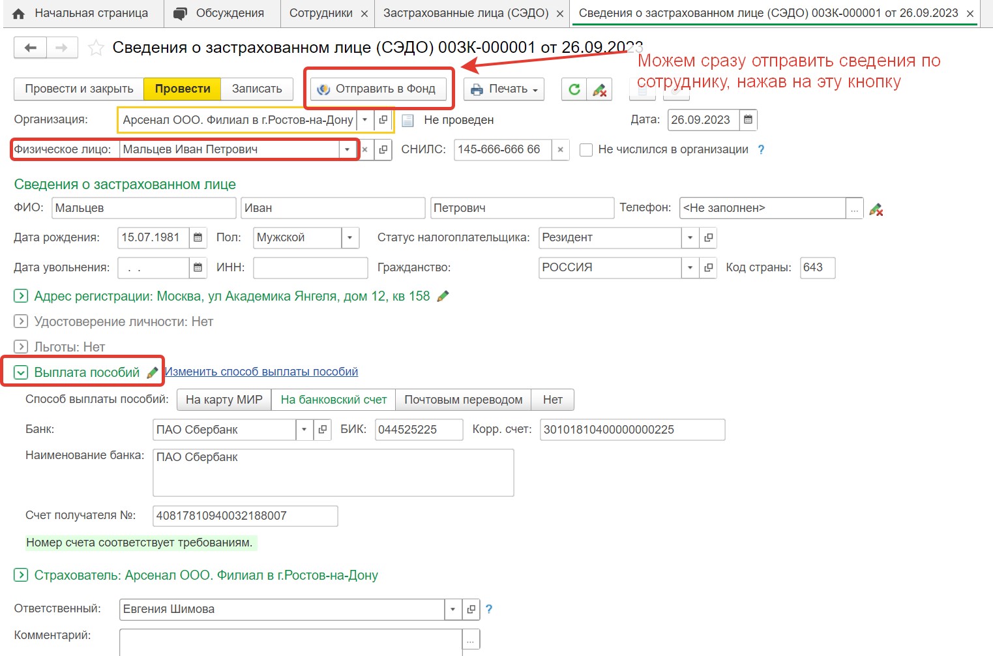Screen dimensions: 993x656
Task: Add this document to favorites with the star
Action: (x=96, y=48)
